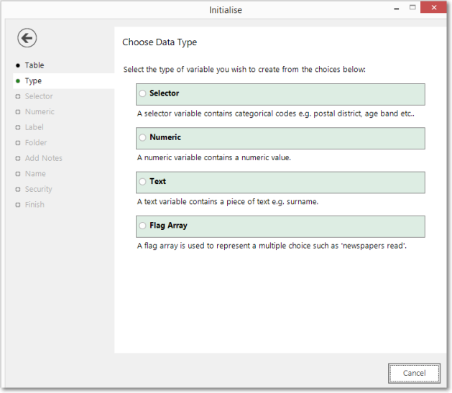Click the text variable description sentence
This screenshot has height=393, width=452.
click(x=228, y=202)
